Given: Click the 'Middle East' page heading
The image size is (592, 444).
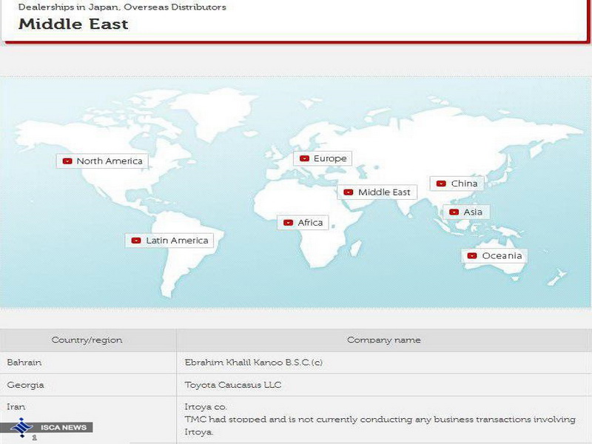Looking at the screenshot, I should pos(73,24).
